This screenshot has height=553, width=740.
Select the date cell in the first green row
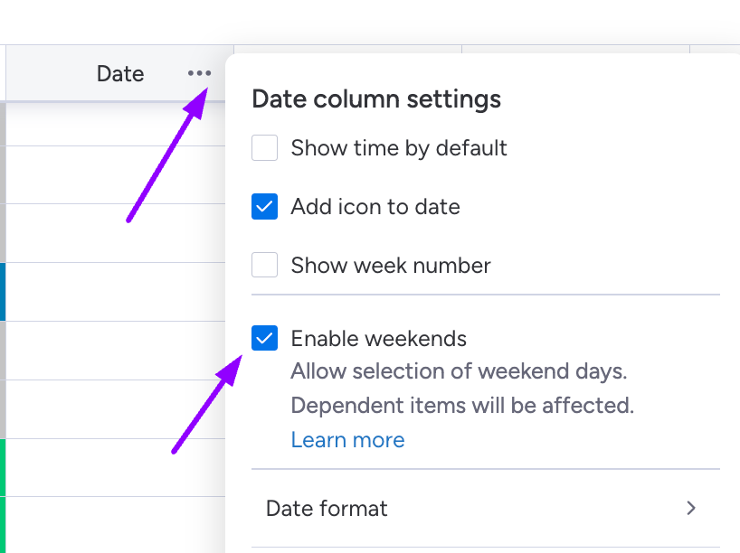coord(116,467)
